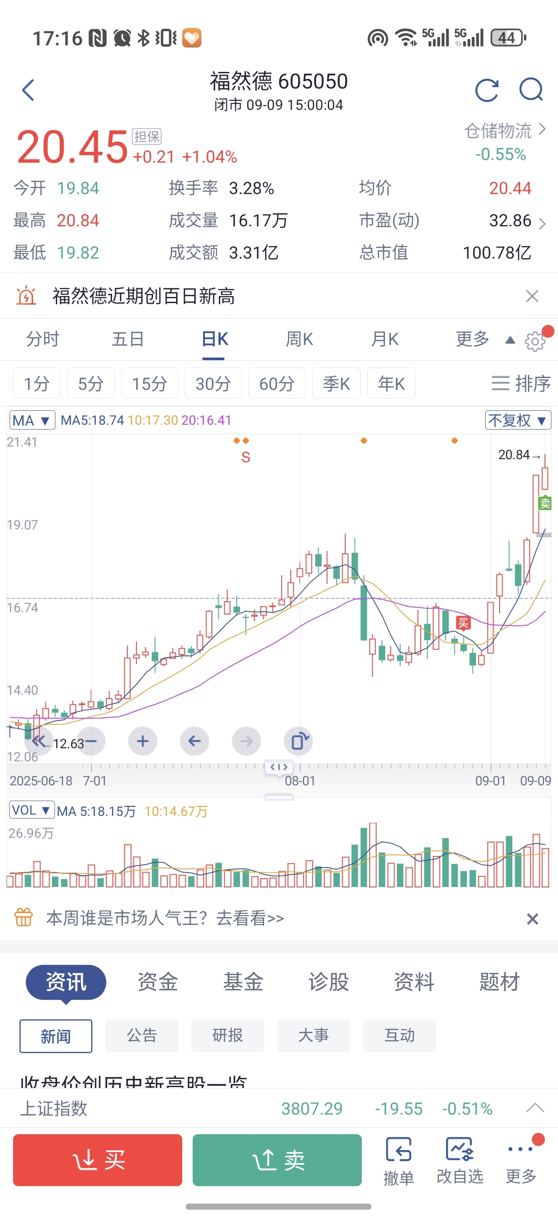Move chart left with arrow button

tap(195, 741)
